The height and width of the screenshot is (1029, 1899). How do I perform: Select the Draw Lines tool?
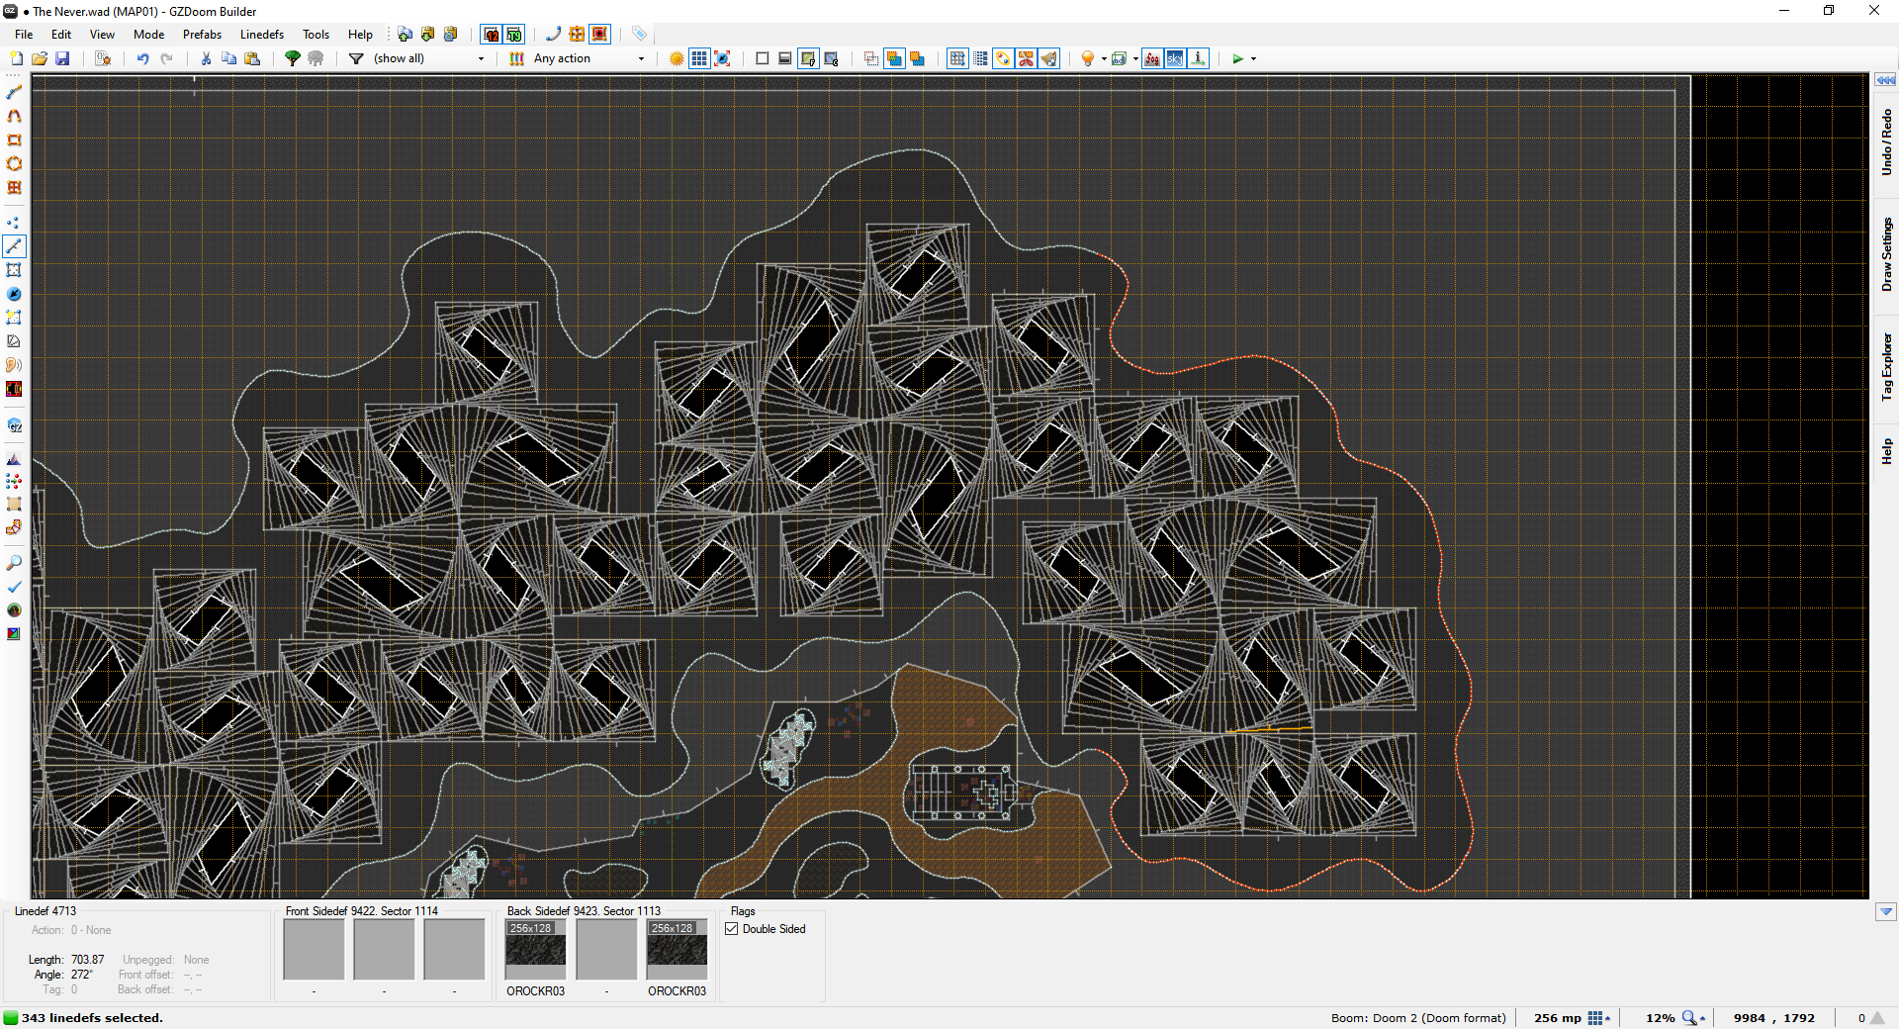14,92
